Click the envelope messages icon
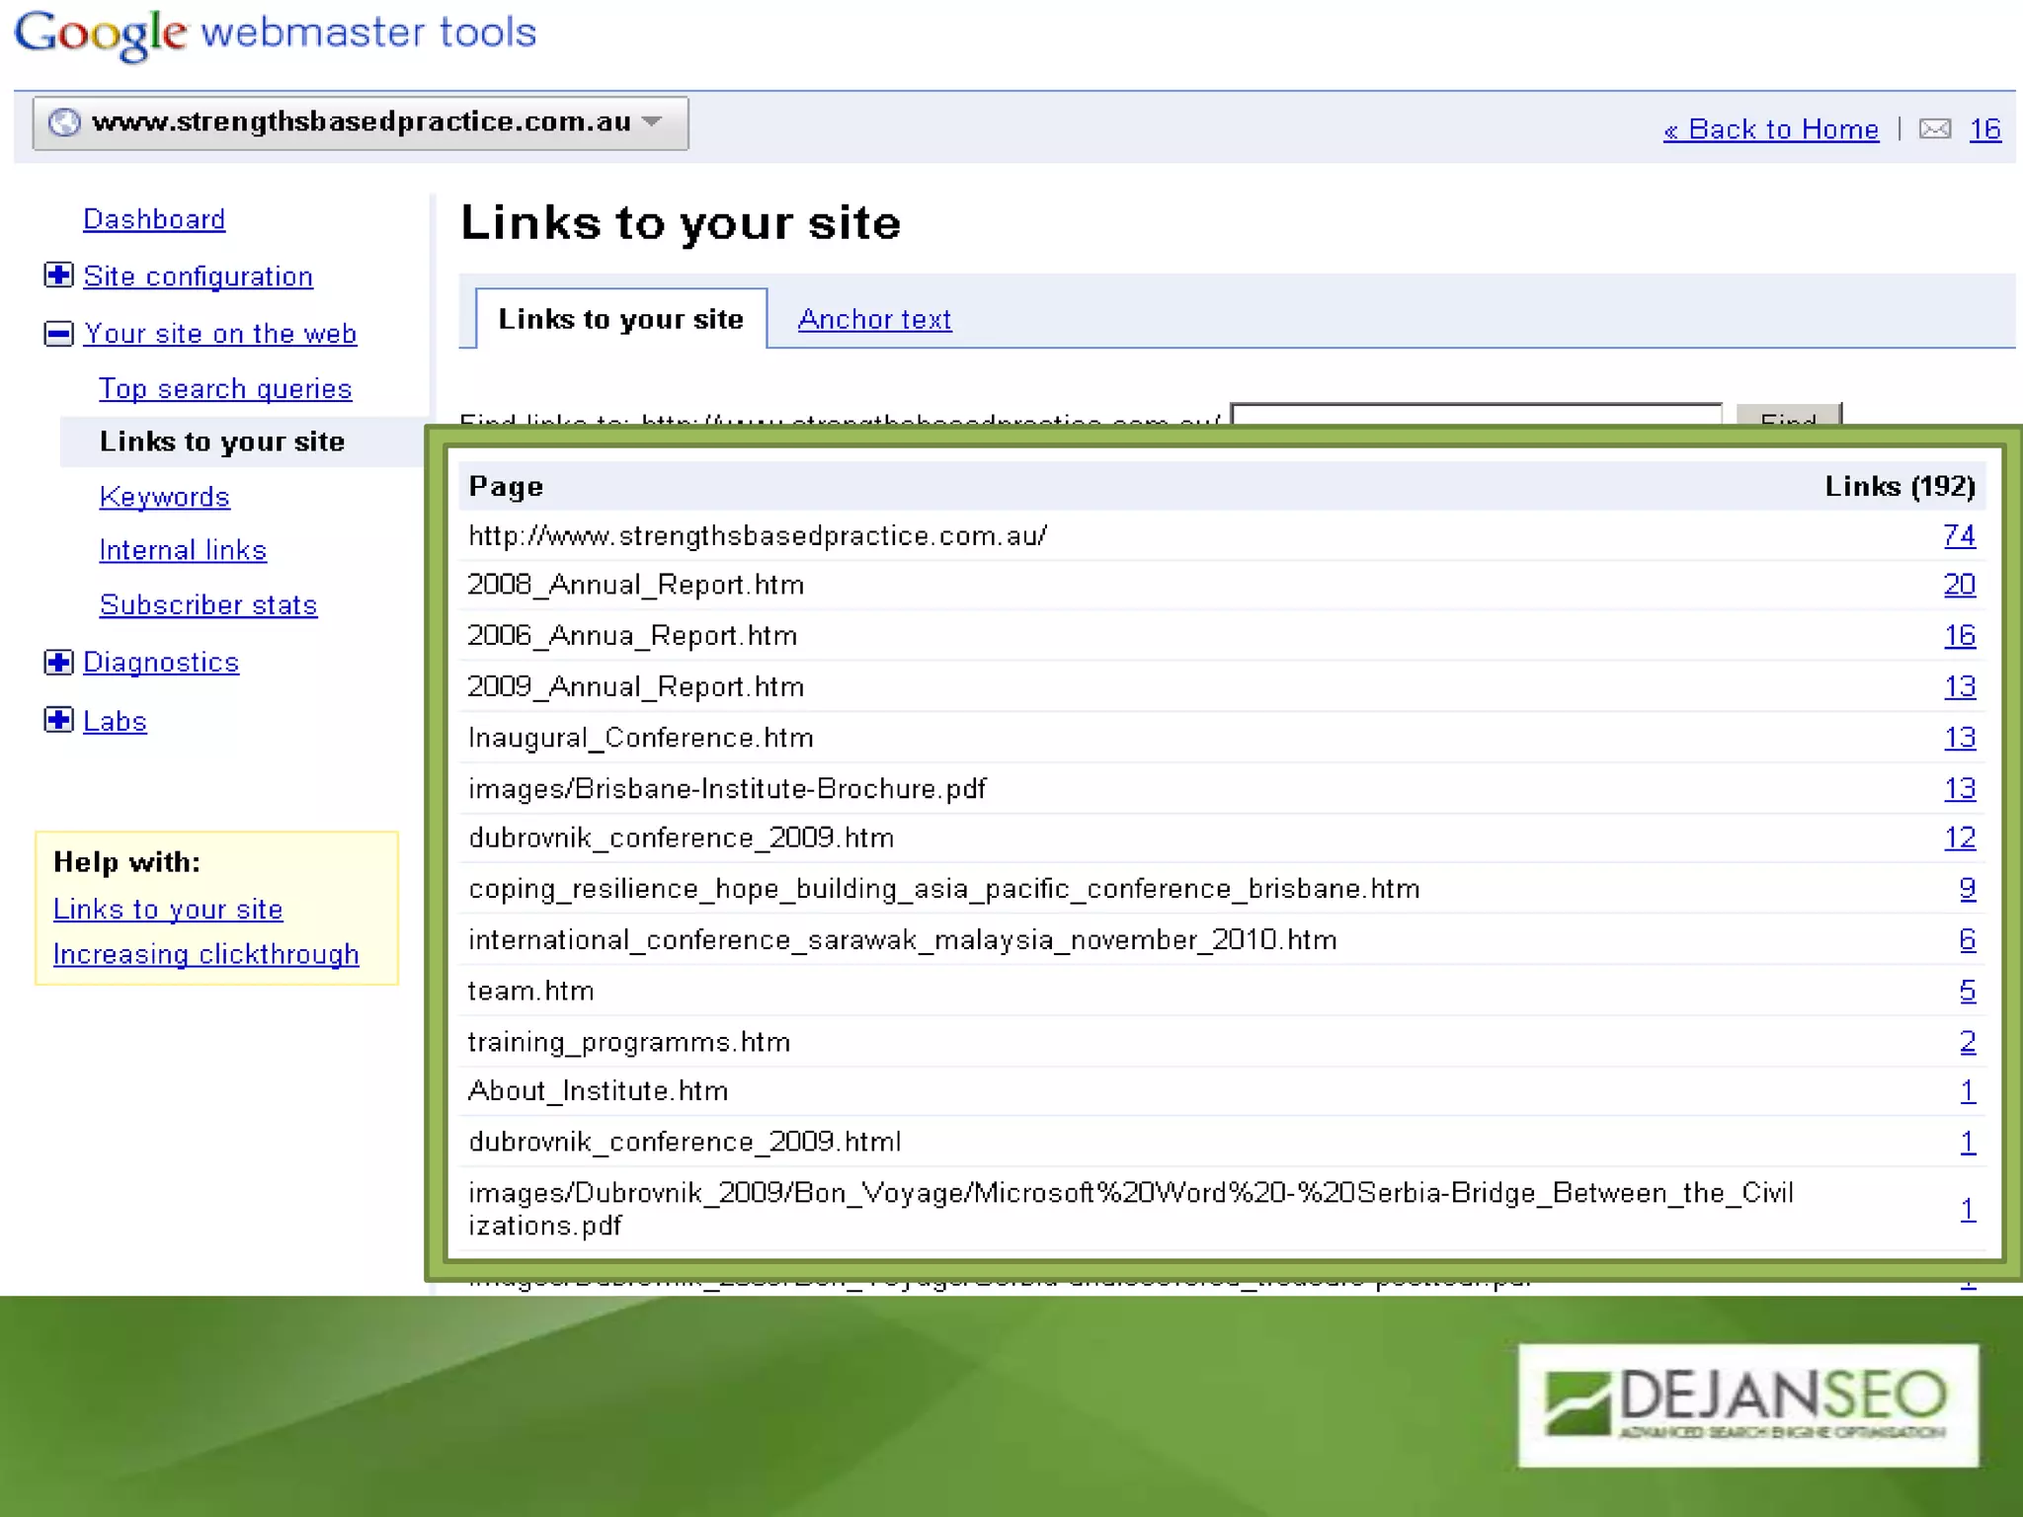 click(1935, 129)
